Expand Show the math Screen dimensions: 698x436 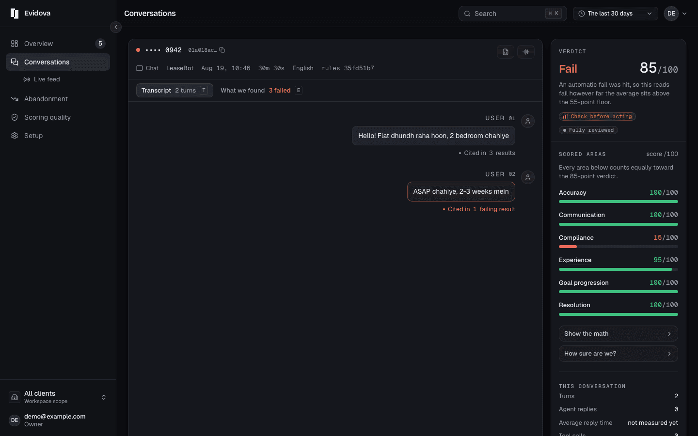(x=618, y=334)
